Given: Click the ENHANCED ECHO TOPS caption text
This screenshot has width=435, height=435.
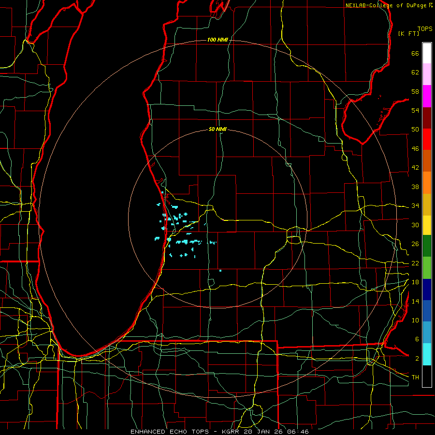Looking at the screenshot, I should [169, 432].
